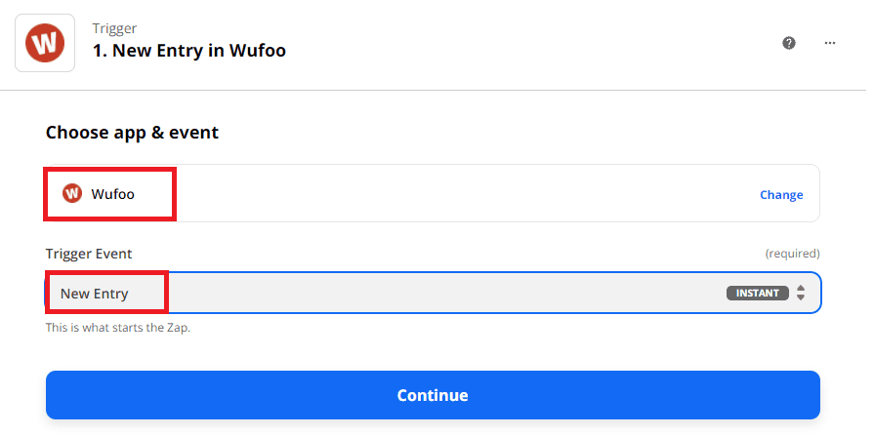Screen dimensions: 874x436
Task: Click the Trigger label above the title
Action: [113, 27]
